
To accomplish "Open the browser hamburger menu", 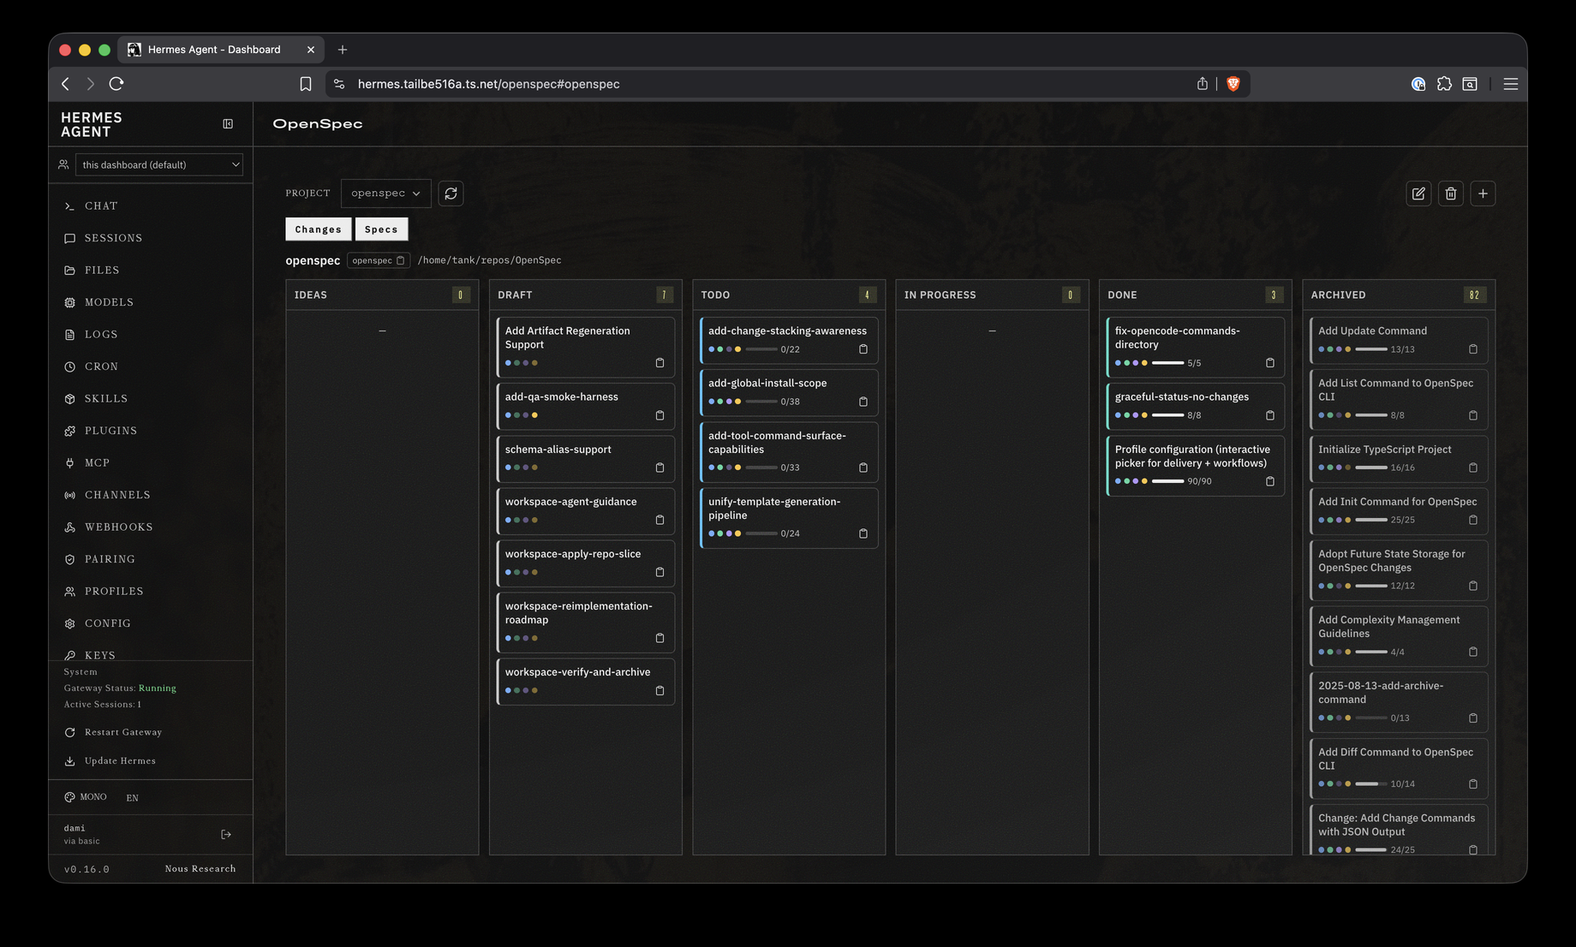I will click(x=1510, y=84).
